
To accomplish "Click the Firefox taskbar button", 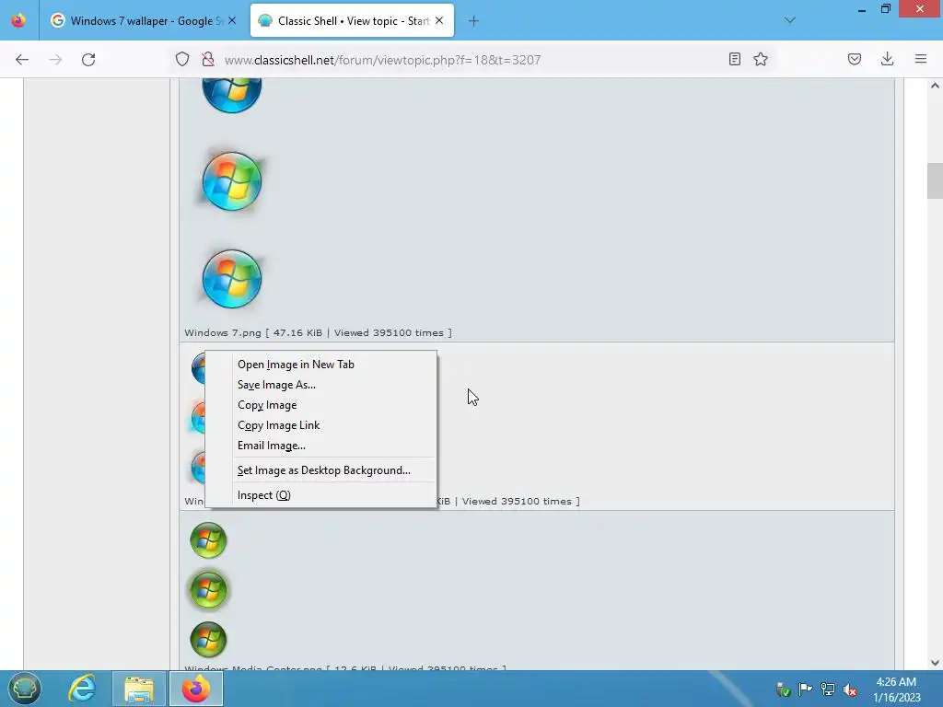I will coord(195,689).
